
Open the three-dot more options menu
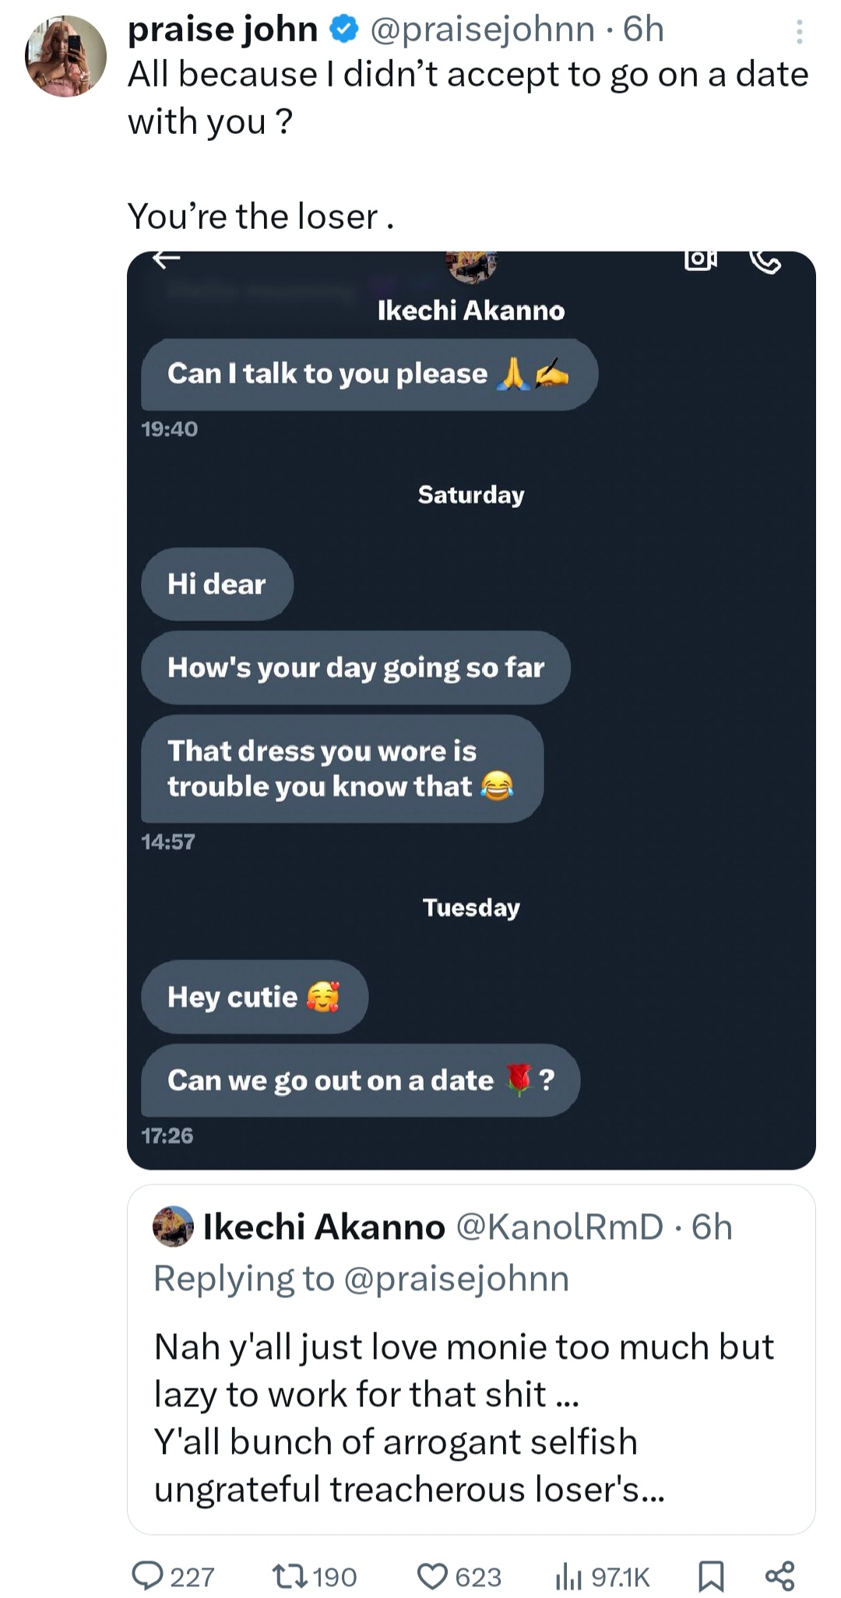pyautogui.click(x=799, y=32)
